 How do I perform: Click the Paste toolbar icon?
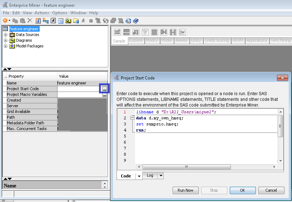[23, 21]
